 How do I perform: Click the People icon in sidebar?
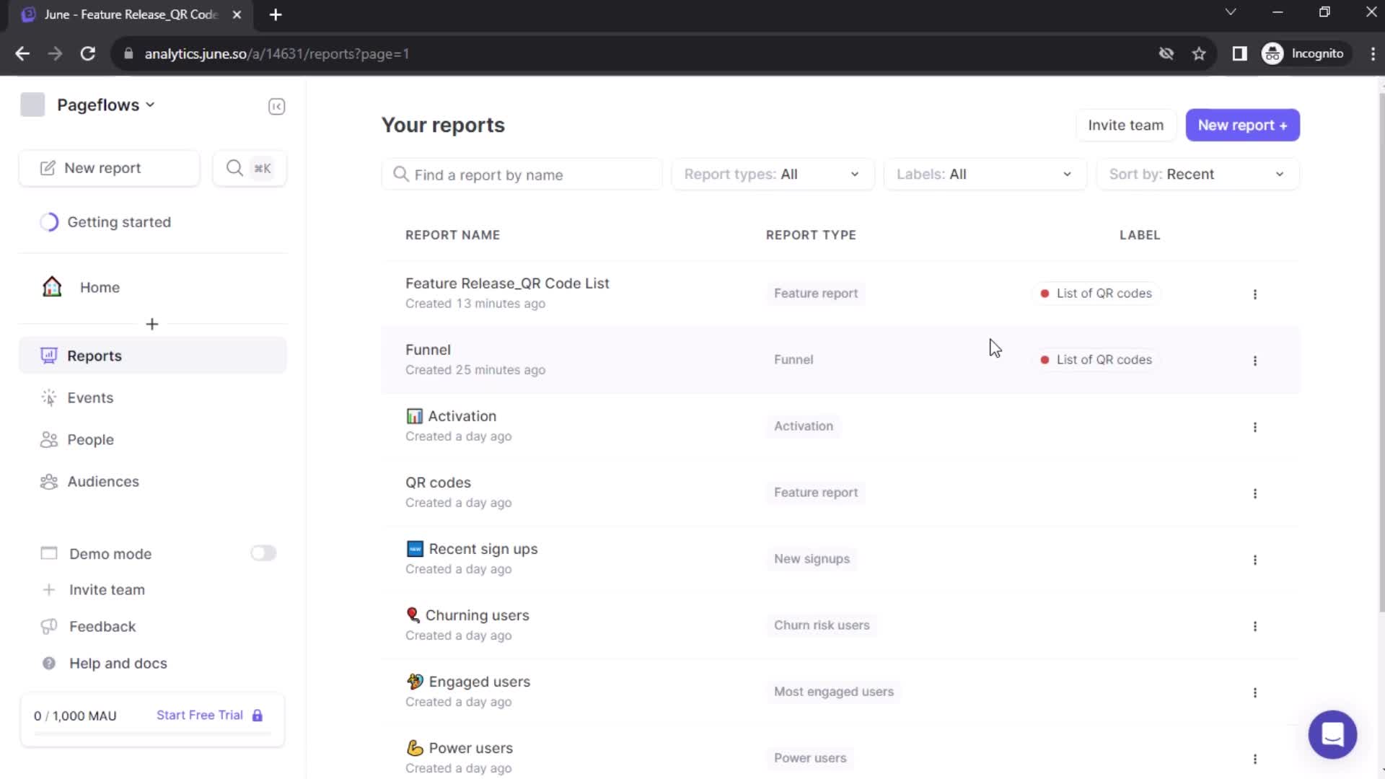pyautogui.click(x=48, y=439)
